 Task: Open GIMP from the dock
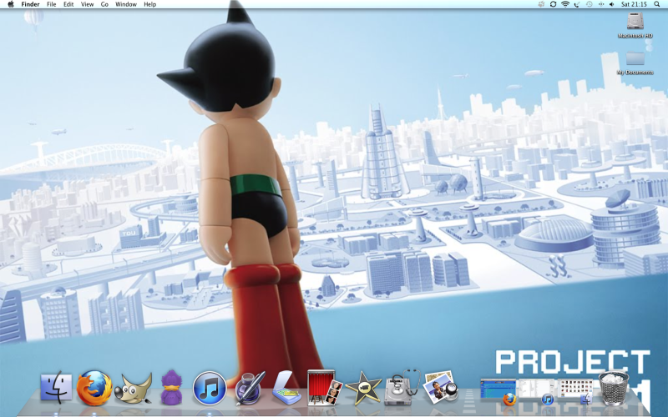point(134,388)
